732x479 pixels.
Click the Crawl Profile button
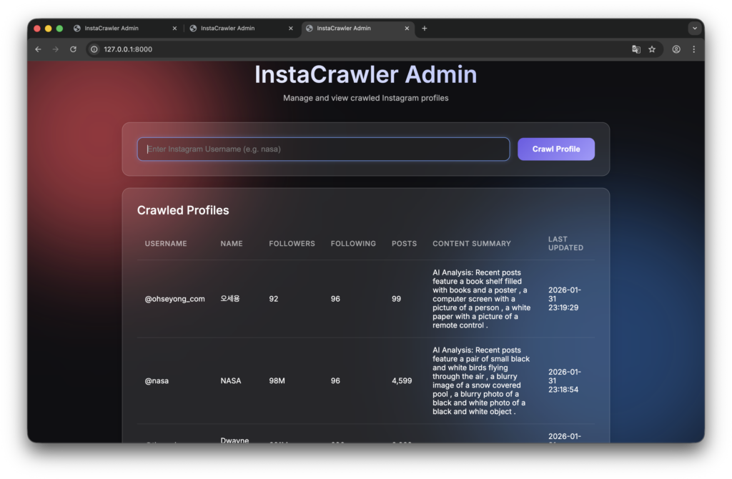pyautogui.click(x=555, y=149)
